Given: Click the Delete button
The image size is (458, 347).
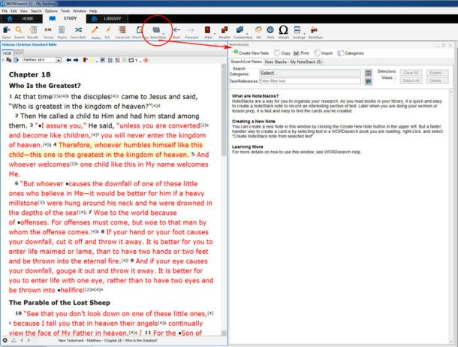Looking at the screenshot, I should coord(437,80).
